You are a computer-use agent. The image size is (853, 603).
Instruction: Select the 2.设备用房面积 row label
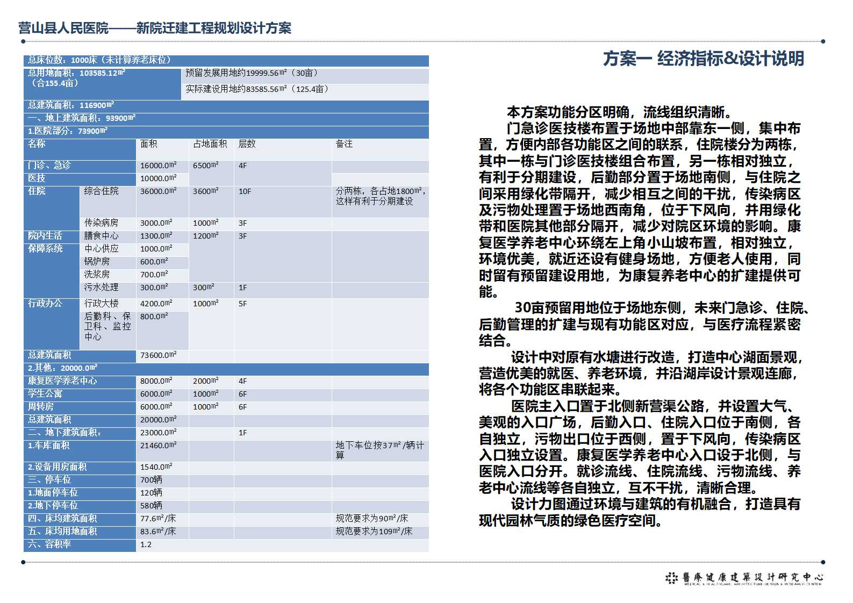58,467
